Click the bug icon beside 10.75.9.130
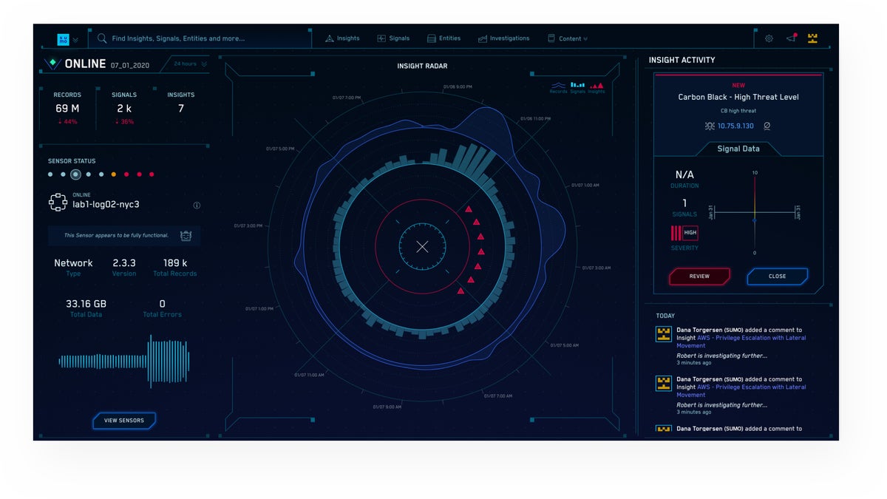 [x=710, y=126]
